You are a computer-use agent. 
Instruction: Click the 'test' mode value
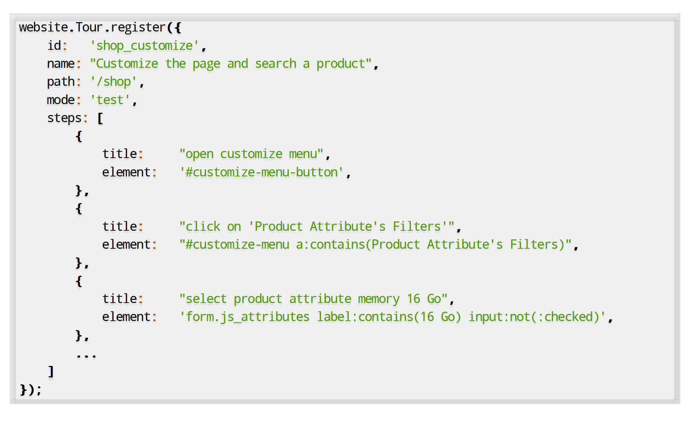110,100
